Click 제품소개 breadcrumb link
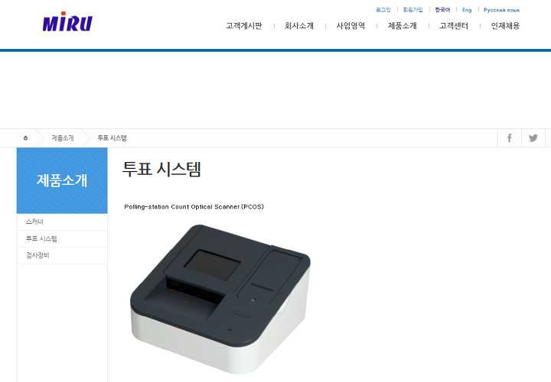 (x=63, y=138)
